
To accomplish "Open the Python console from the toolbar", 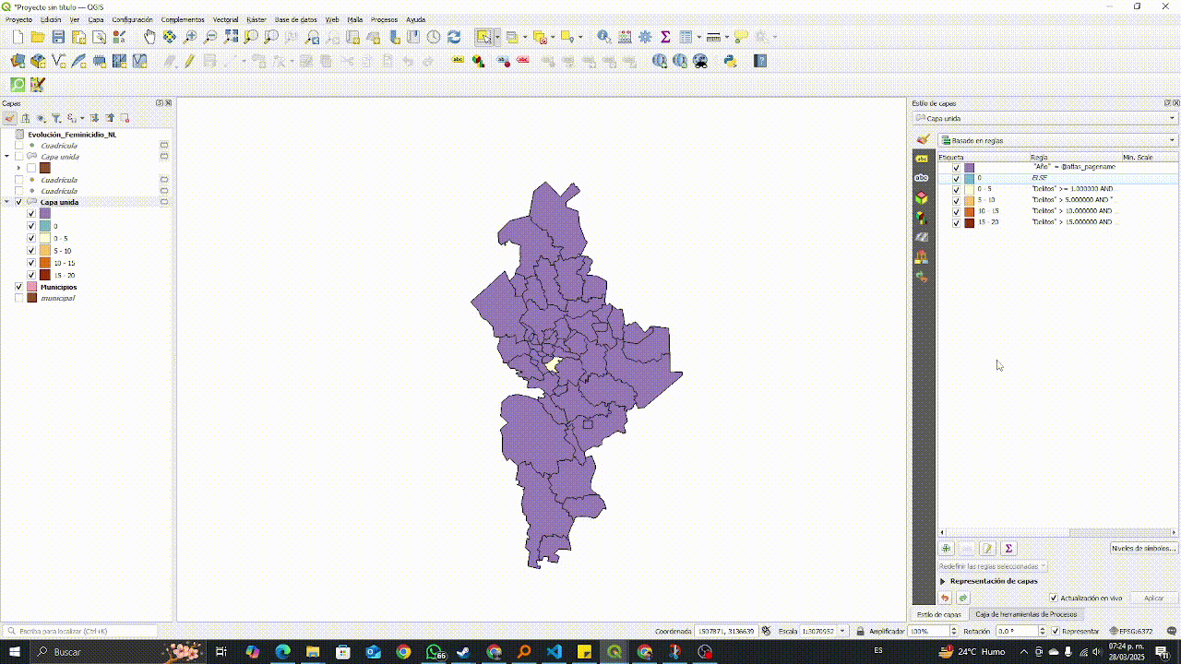I will click(730, 61).
